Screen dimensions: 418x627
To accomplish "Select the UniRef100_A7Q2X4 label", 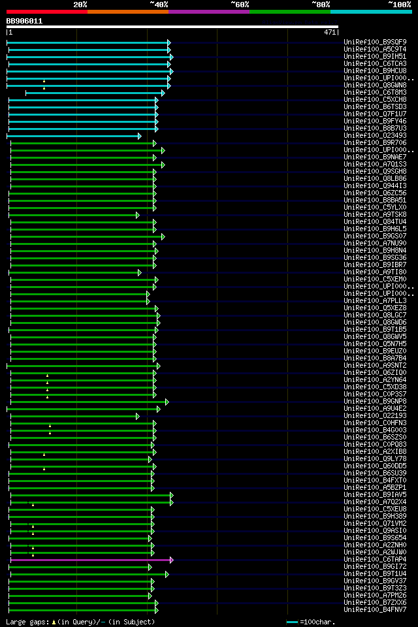I will coord(375,503).
